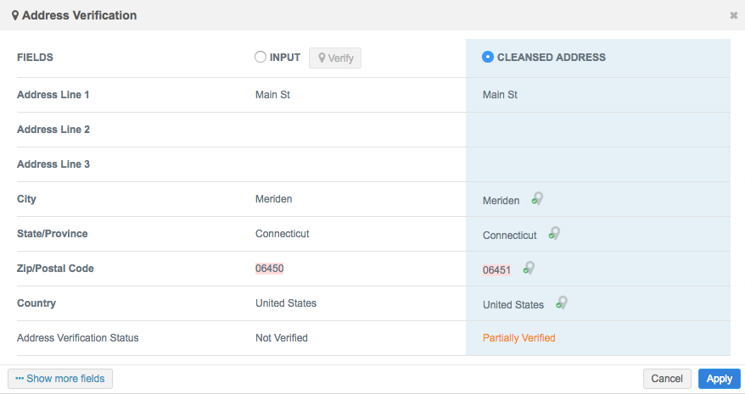Click the Cancel button
Screen dimensions: 745x394
[x=667, y=379]
